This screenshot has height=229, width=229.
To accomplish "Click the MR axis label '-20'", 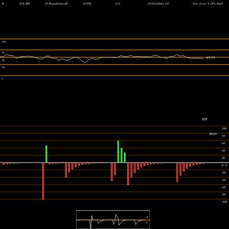I will (224, 173).
